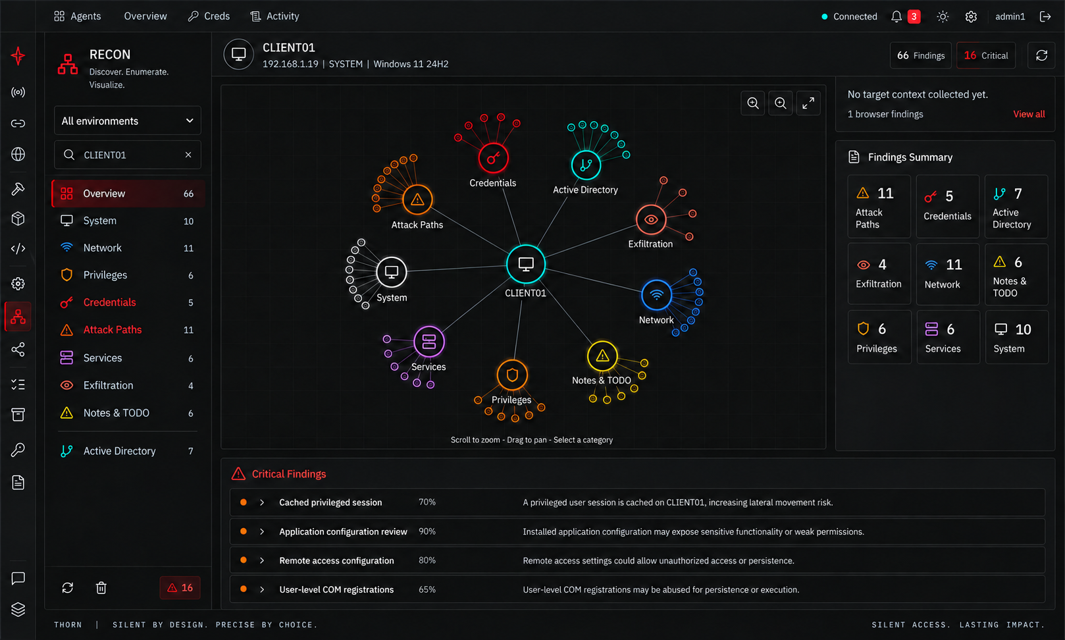Image resolution: width=1065 pixels, height=640 pixels.
Task: Open the Services summary card
Action: coord(948,337)
